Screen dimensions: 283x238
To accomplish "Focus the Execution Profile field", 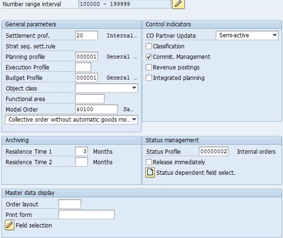I will click(x=83, y=67).
